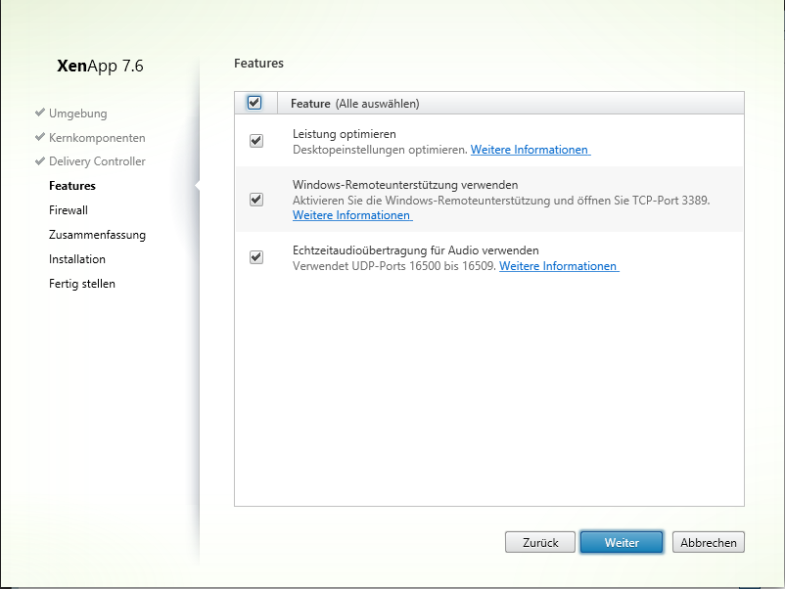Go to the Firewall step

pos(69,210)
